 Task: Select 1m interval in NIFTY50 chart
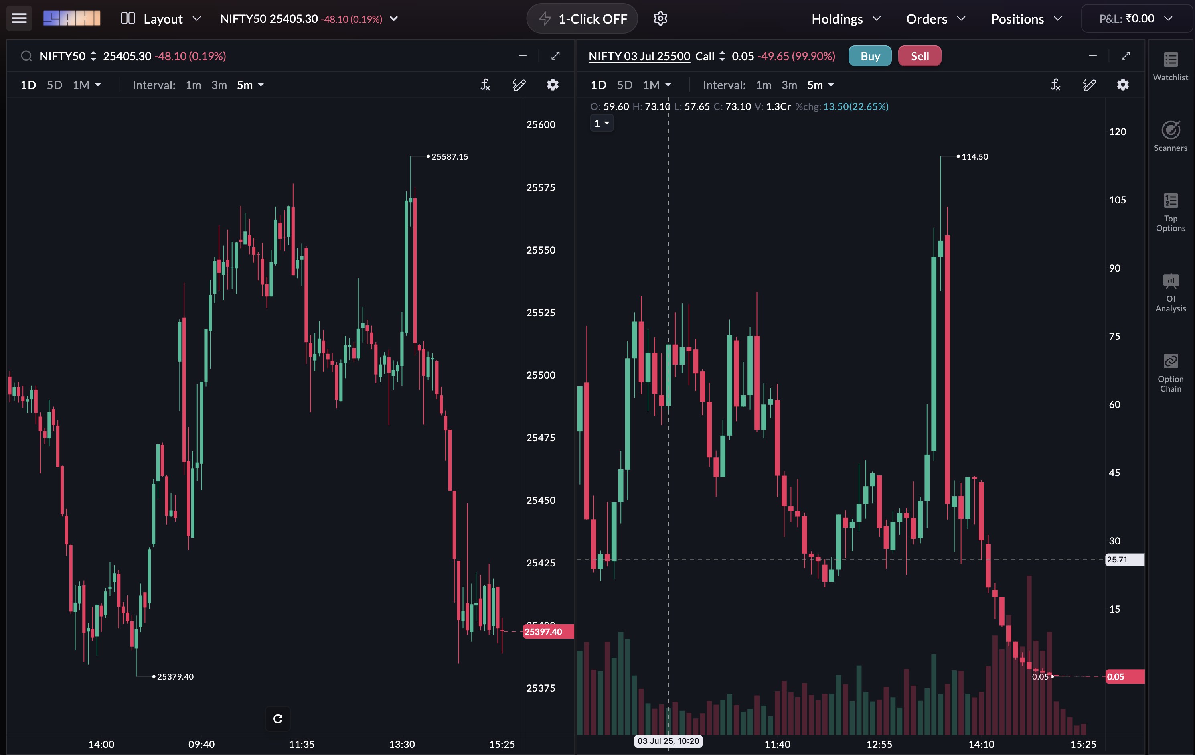pos(193,85)
